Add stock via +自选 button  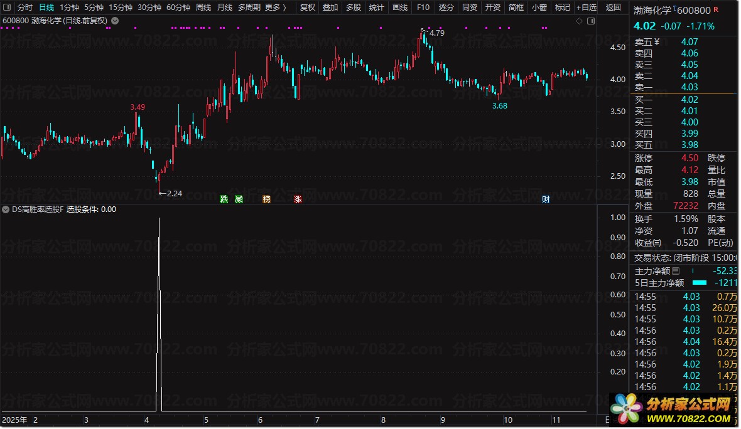click(587, 7)
